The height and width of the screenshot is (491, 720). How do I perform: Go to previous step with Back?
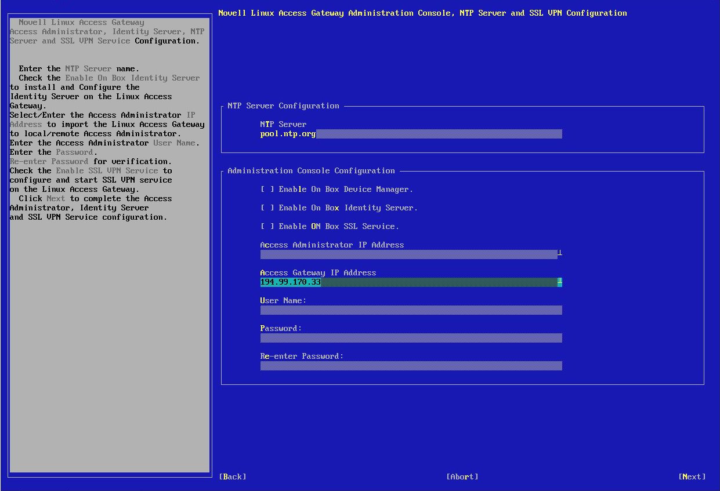233,477
